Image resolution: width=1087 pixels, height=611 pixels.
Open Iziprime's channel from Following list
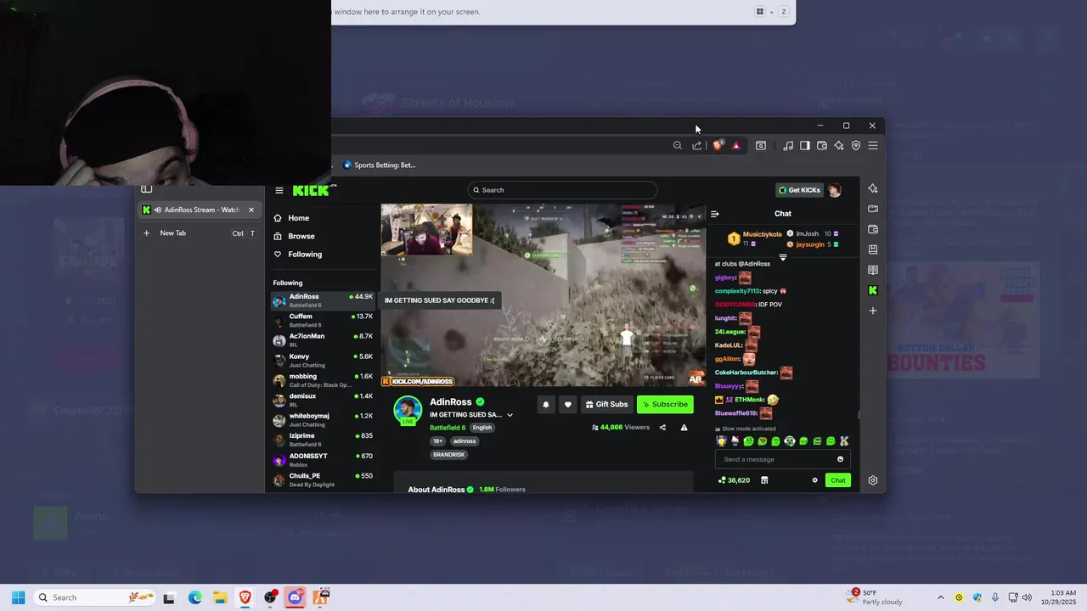tap(323, 440)
